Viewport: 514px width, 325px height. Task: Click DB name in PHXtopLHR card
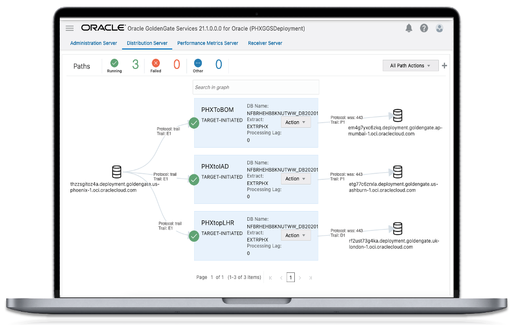(x=283, y=226)
